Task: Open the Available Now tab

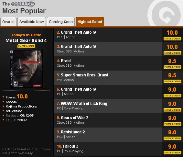Action: [32, 22]
